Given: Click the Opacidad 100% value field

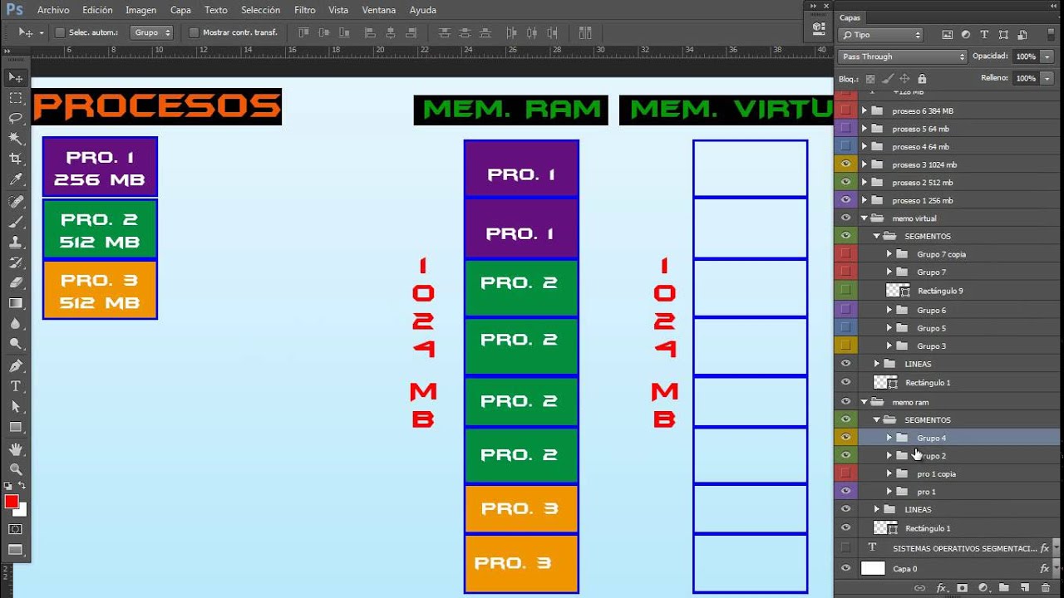Looking at the screenshot, I should click(1026, 56).
